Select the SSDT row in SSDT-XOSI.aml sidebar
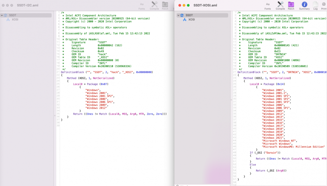Image resolution: width=327 pixels, height=186 pixels. [202, 15]
